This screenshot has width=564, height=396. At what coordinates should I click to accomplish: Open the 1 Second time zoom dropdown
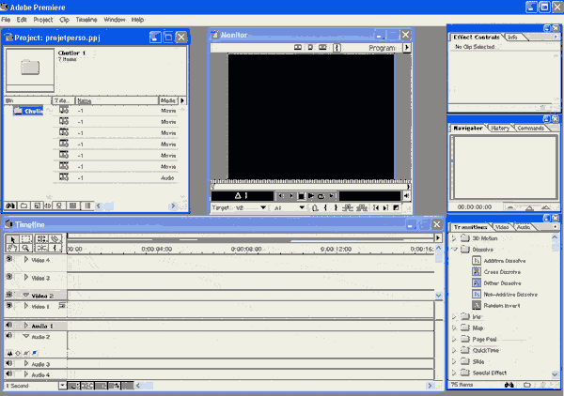click(62, 386)
